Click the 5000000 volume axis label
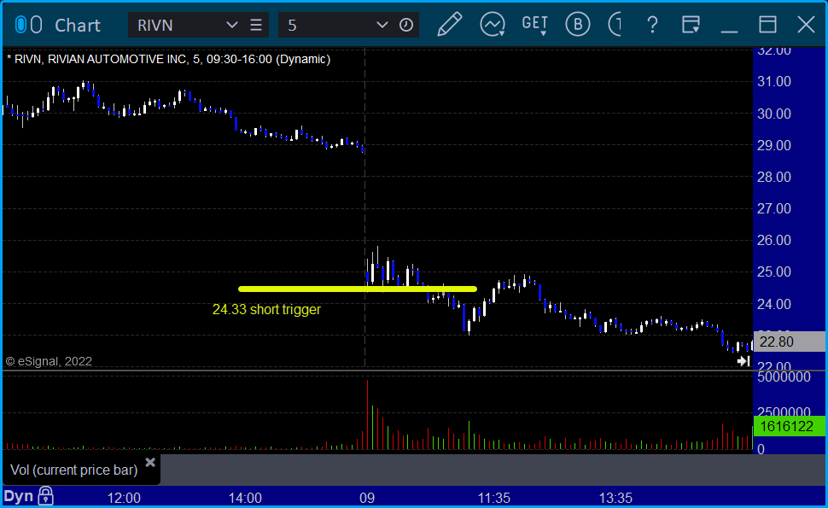Screen dimensions: 828x508 784,377
